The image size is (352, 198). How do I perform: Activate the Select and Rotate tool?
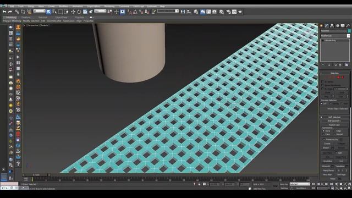point(79,12)
